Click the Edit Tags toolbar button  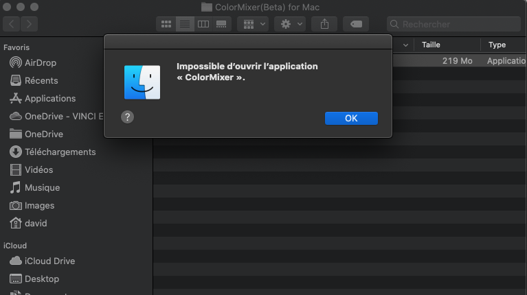click(x=356, y=24)
